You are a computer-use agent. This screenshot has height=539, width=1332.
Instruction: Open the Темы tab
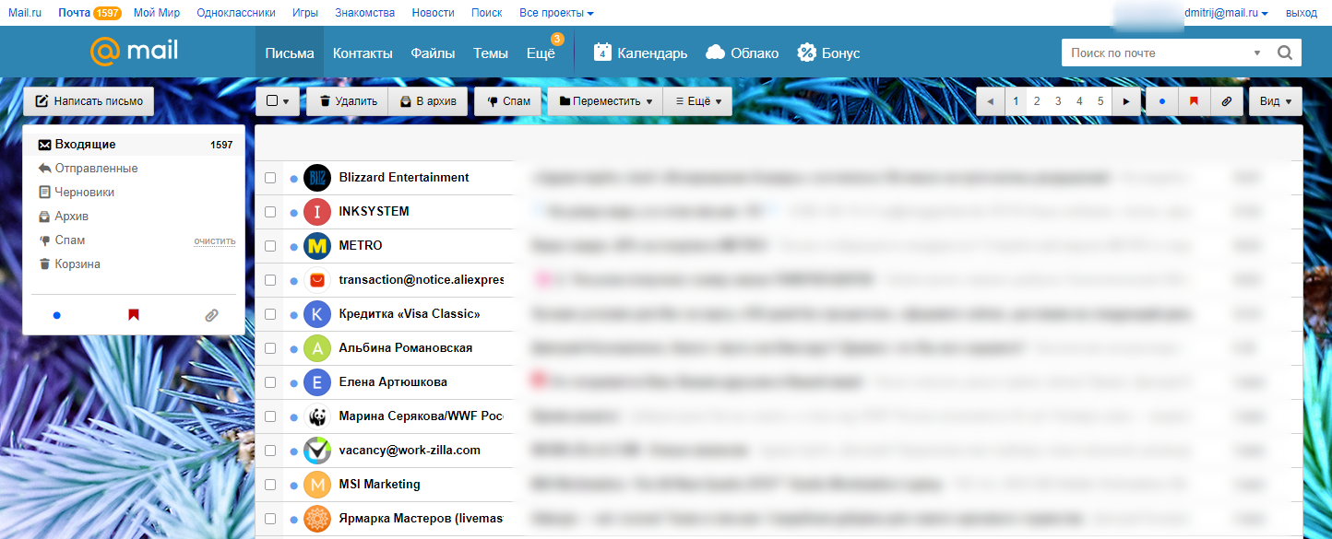pyautogui.click(x=491, y=53)
